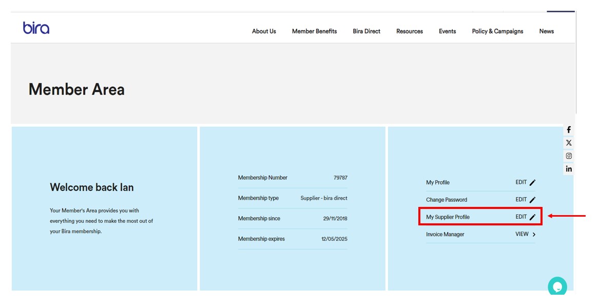Open the chat bubble widget

[x=557, y=286]
